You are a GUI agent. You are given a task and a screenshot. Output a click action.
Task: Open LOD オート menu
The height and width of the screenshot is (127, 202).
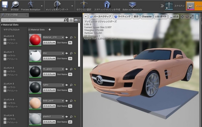coord(161,17)
